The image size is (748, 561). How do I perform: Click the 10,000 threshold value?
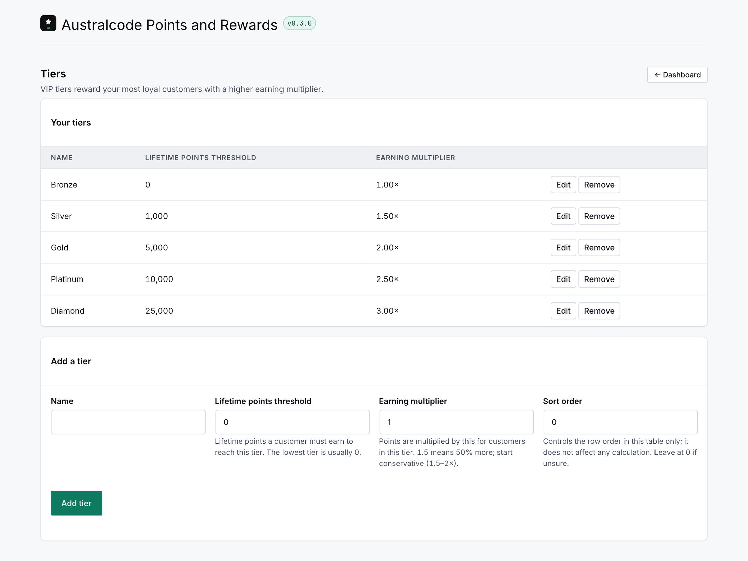pyautogui.click(x=159, y=279)
